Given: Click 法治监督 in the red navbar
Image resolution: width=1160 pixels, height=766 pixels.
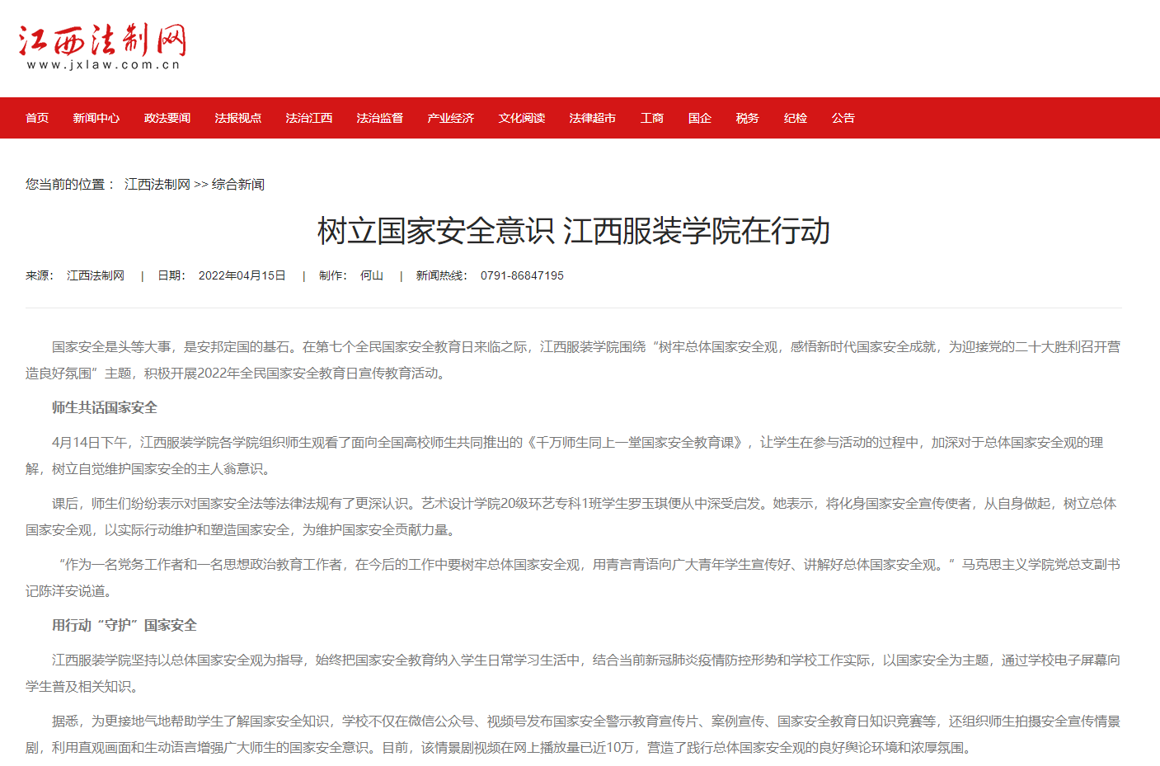Looking at the screenshot, I should [380, 118].
